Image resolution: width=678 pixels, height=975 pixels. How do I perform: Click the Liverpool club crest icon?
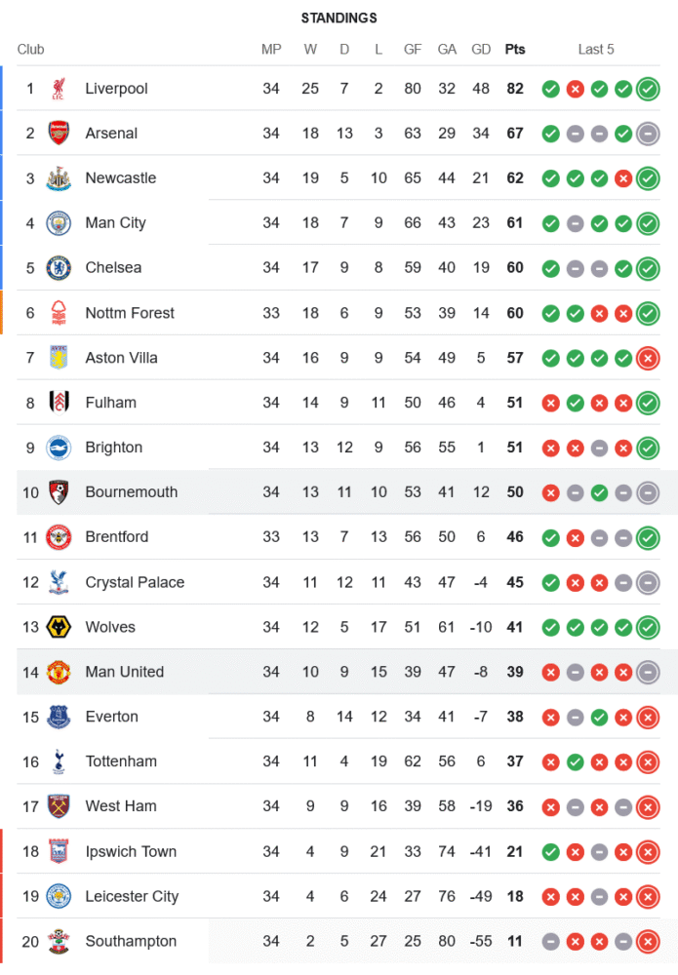coord(59,89)
